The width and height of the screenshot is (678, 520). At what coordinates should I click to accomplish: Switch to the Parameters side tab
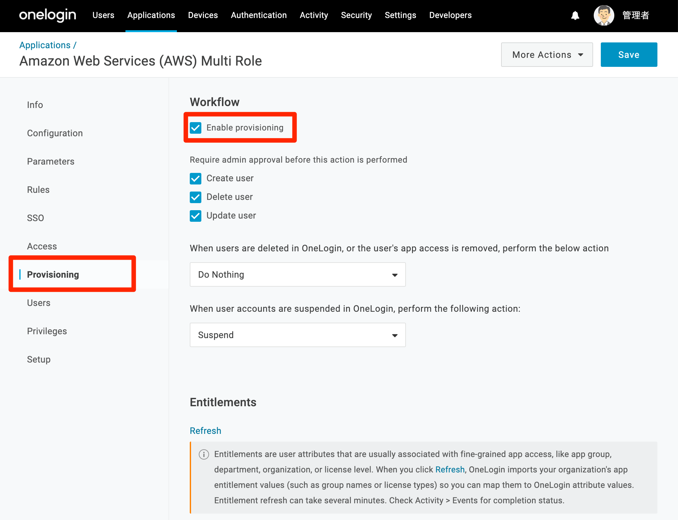click(x=50, y=161)
